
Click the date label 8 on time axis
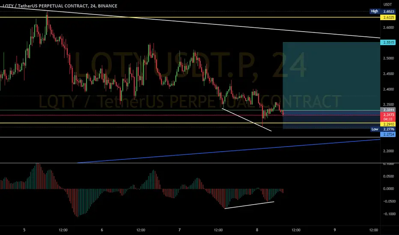coord(257,230)
